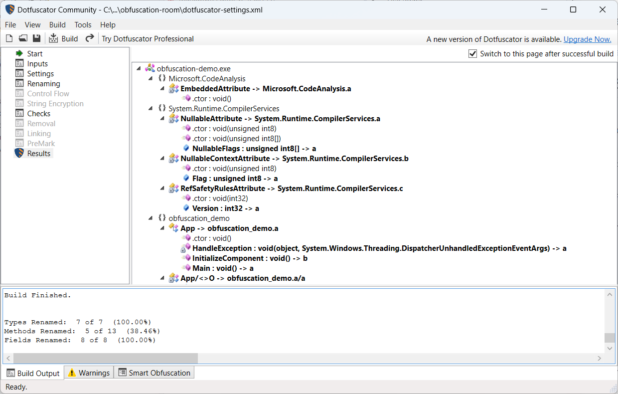Click the output pane scroll right arrow
Image resolution: width=618 pixels, height=394 pixels.
click(x=600, y=358)
